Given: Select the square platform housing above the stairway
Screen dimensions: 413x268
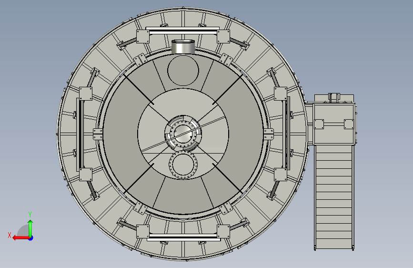Looking at the screenshot, I should (x=334, y=124).
